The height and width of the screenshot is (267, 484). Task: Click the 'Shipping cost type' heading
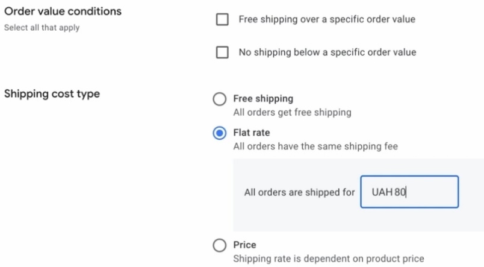click(x=52, y=94)
